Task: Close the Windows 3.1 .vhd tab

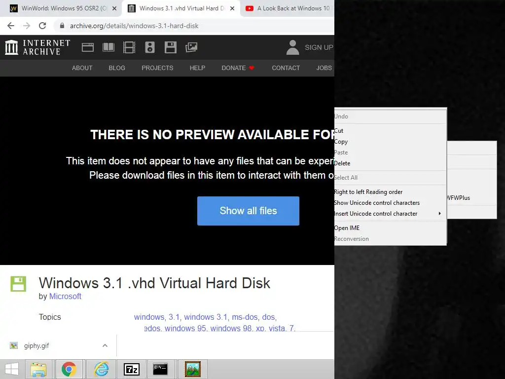Action: (232, 9)
